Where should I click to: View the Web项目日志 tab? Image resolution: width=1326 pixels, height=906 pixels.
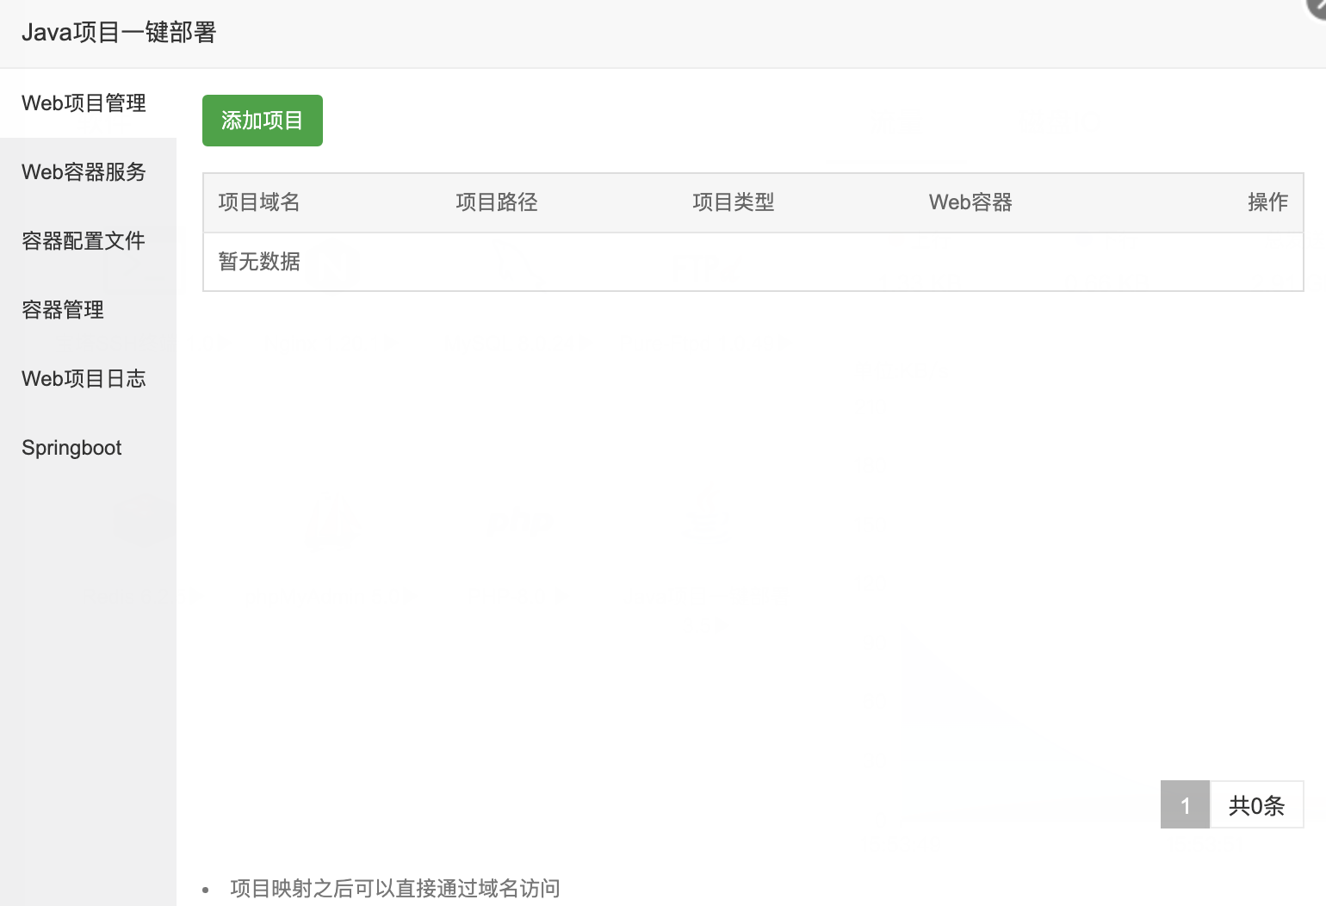point(84,379)
